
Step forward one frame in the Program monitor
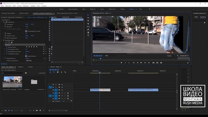click(x=145, y=63)
